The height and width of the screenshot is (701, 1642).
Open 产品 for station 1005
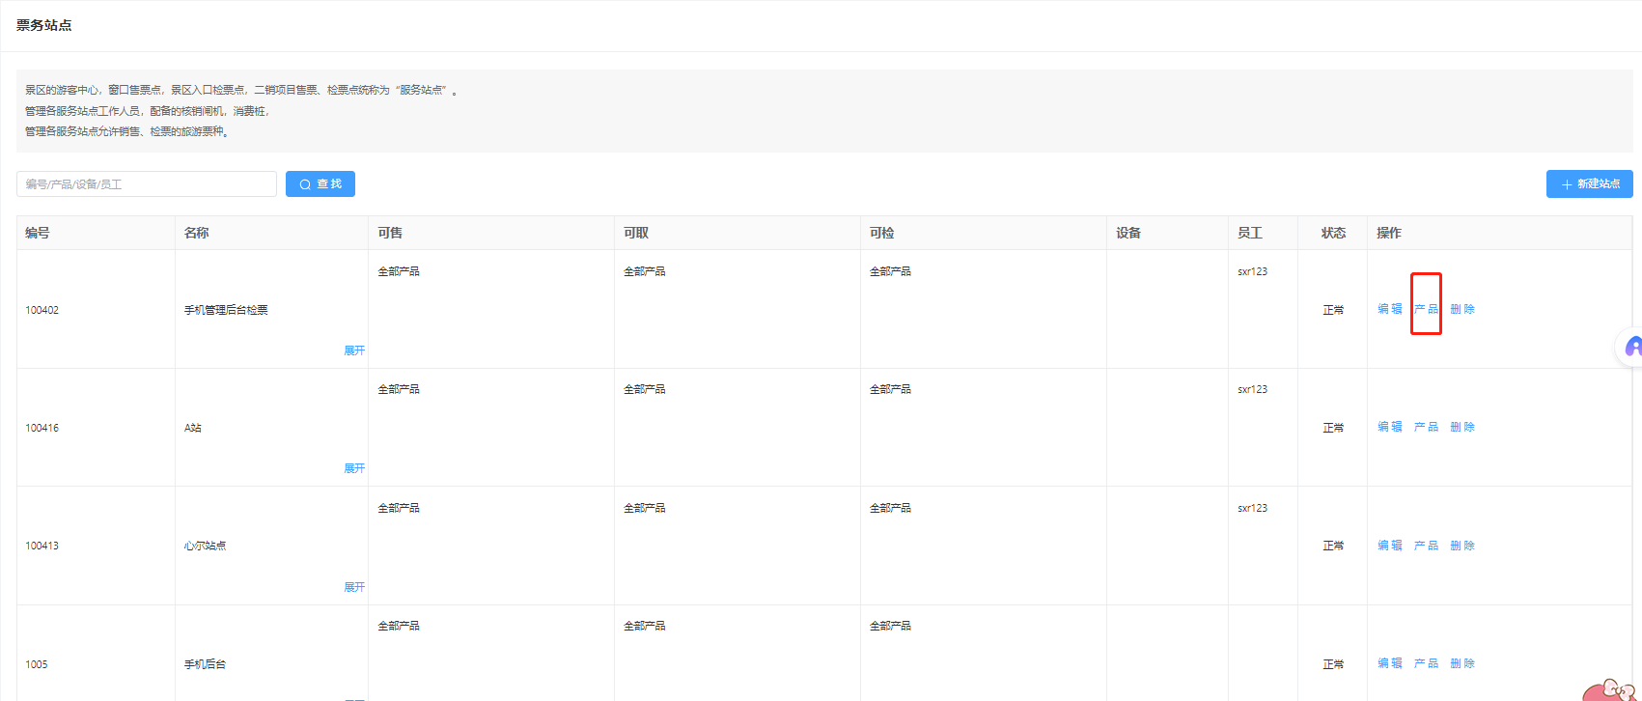pos(1426,663)
